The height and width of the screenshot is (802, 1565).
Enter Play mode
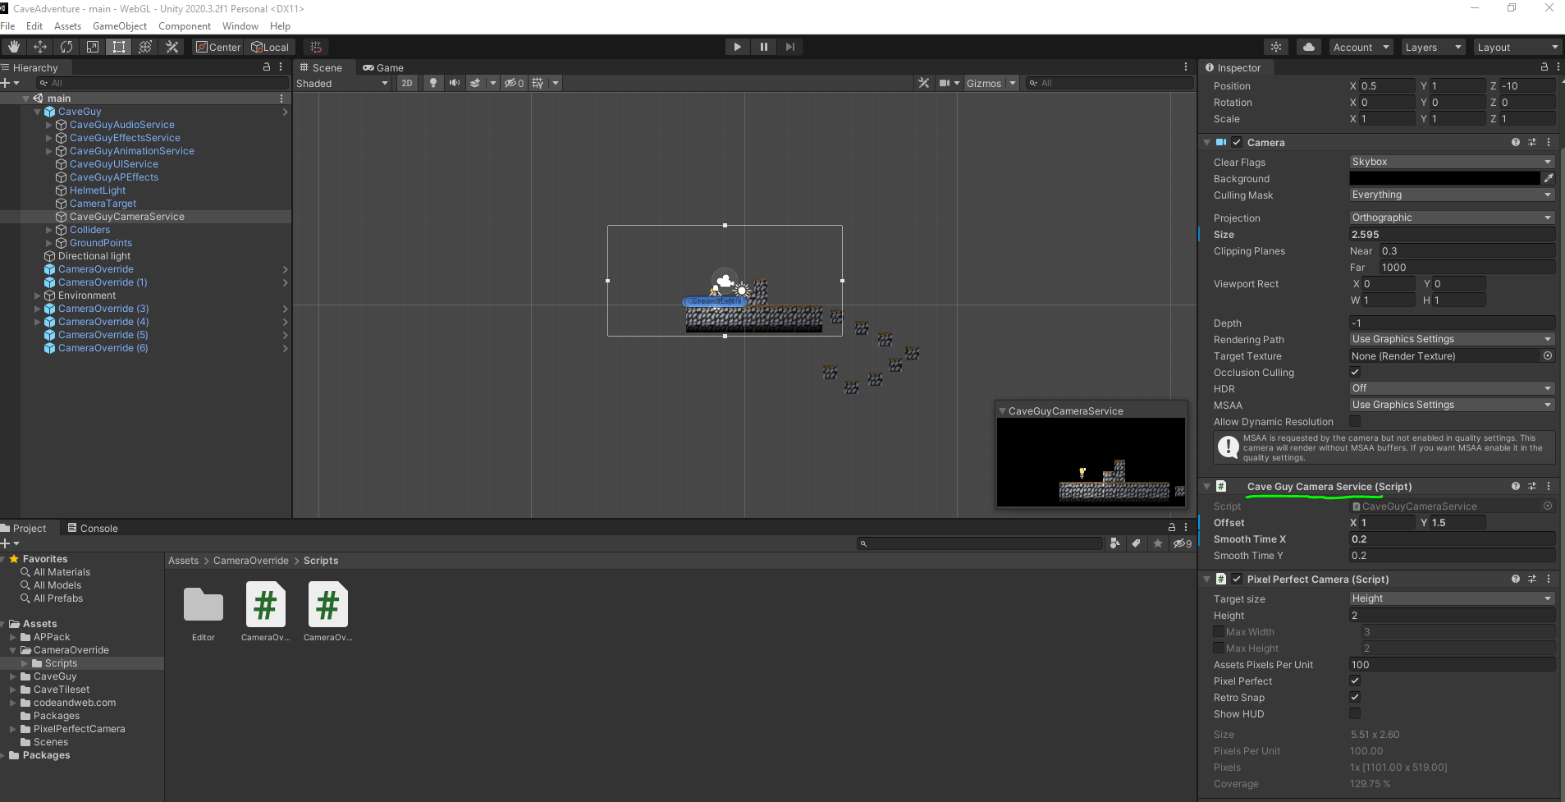(x=737, y=47)
